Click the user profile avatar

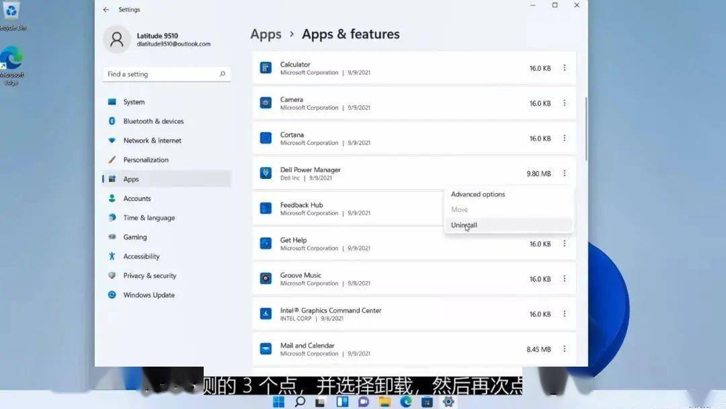click(117, 40)
